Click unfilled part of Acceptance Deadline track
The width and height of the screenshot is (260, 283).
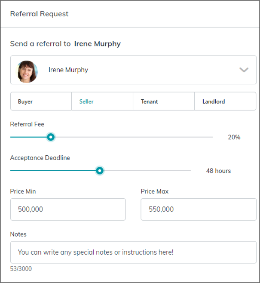(x=146, y=171)
